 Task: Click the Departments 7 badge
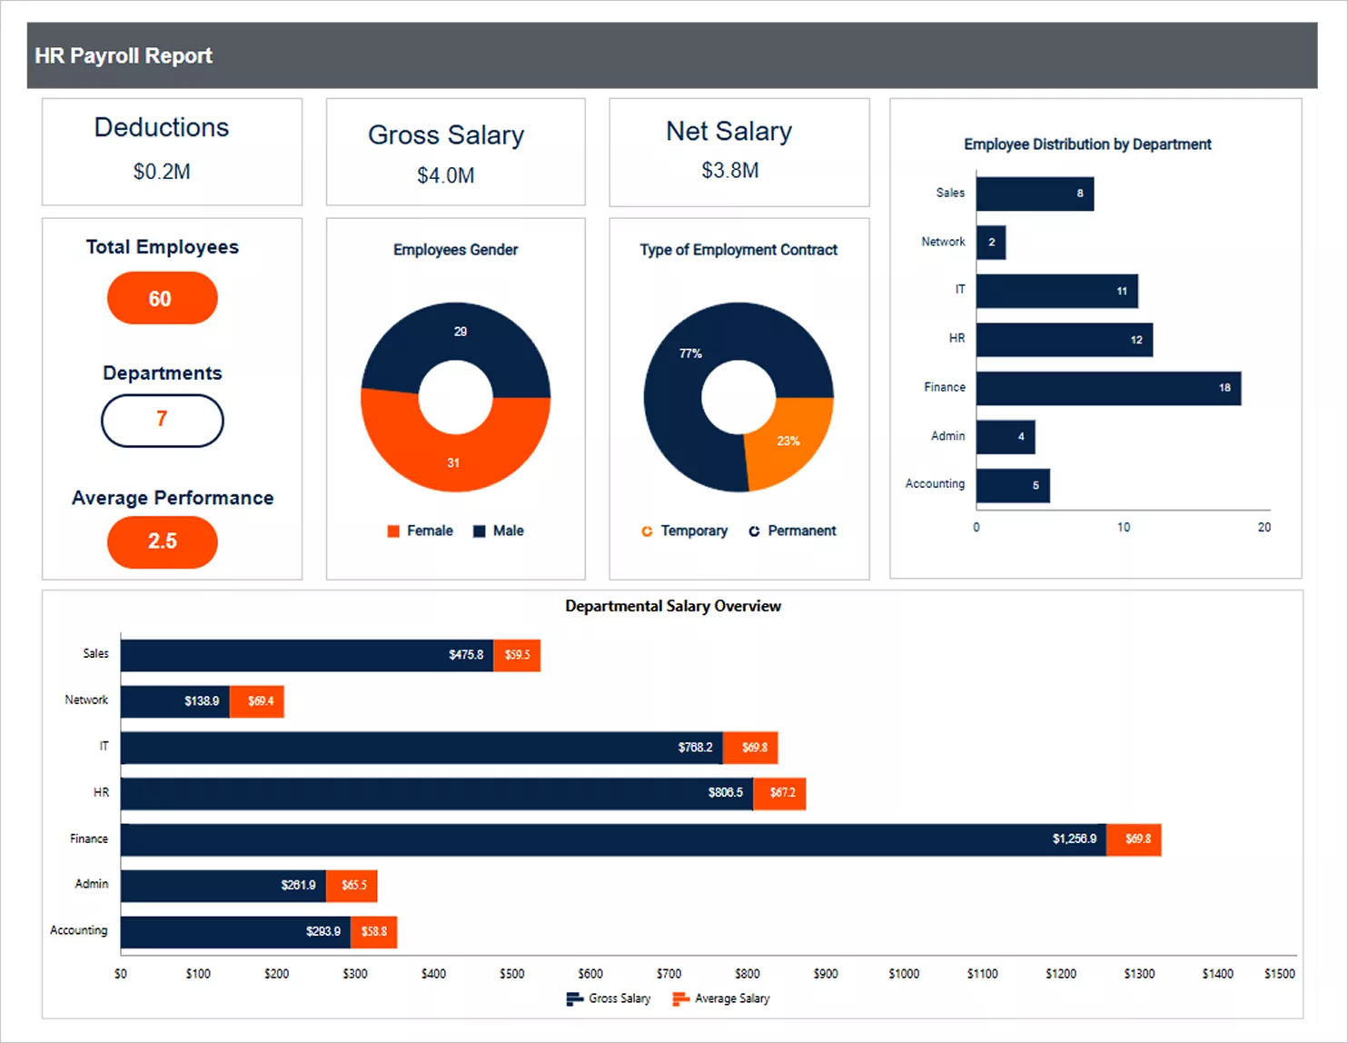point(163,420)
